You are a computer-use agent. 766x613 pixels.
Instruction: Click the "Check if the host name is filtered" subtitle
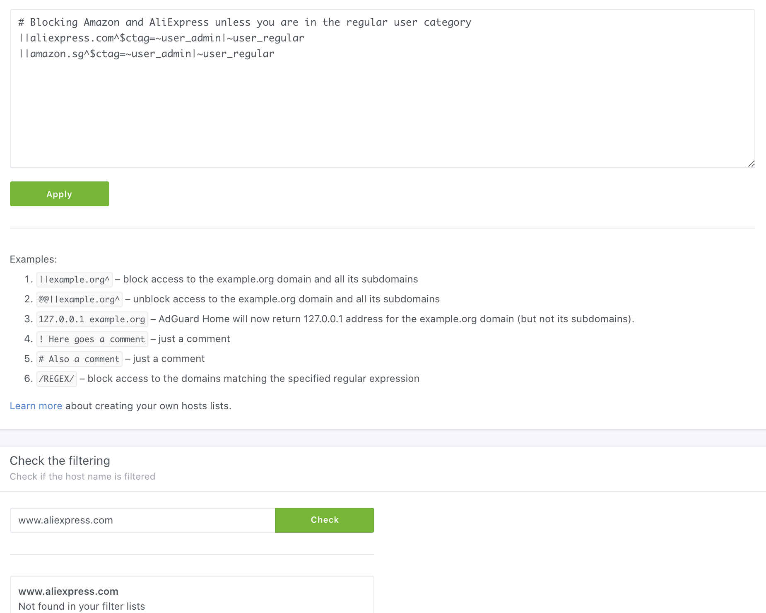point(82,476)
